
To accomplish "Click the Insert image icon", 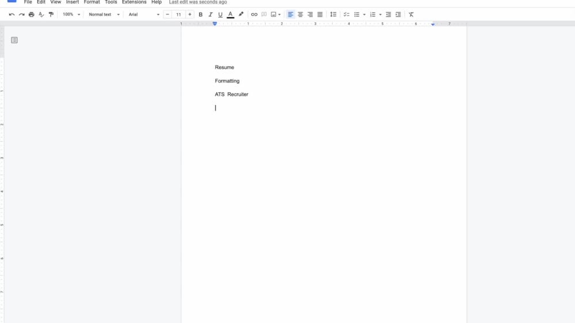I will (274, 15).
